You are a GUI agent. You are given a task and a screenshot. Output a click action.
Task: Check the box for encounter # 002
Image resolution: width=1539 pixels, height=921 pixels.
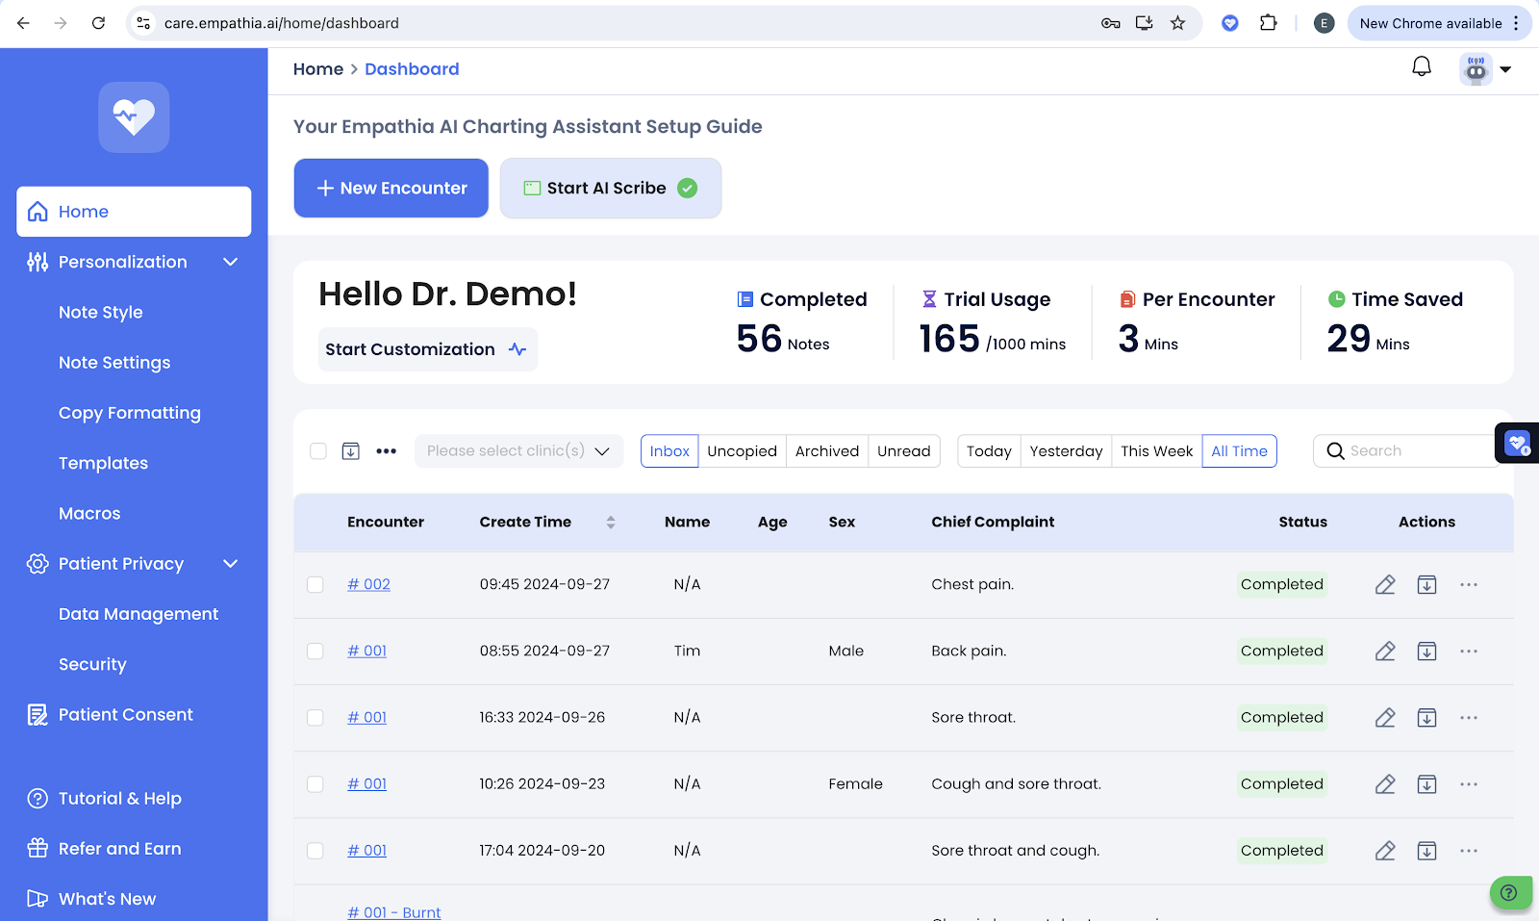(x=315, y=584)
